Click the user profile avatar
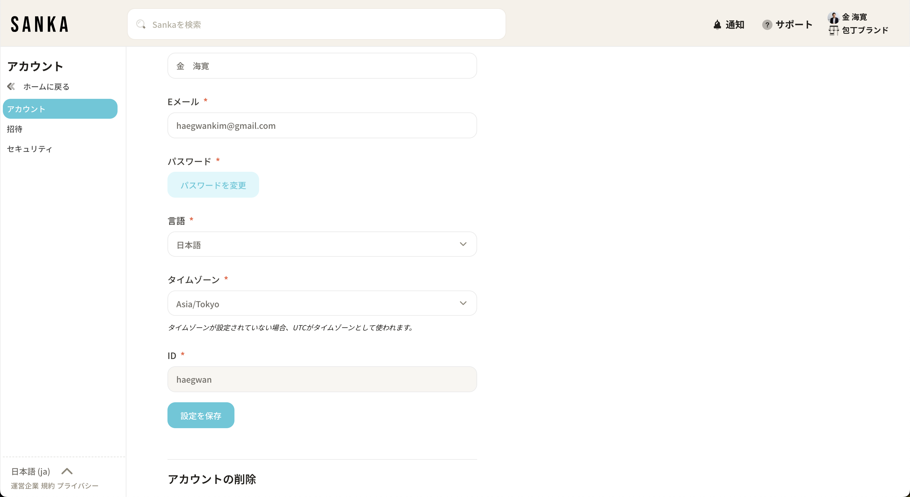The width and height of the screenshot is (910, 497). 834,17
